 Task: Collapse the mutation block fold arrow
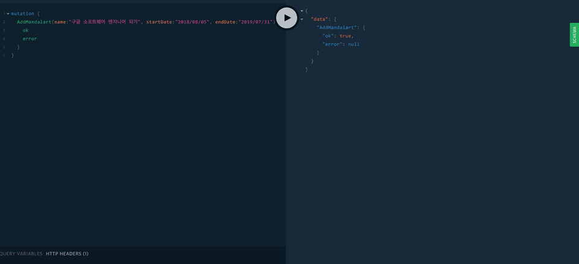[8, 14]
